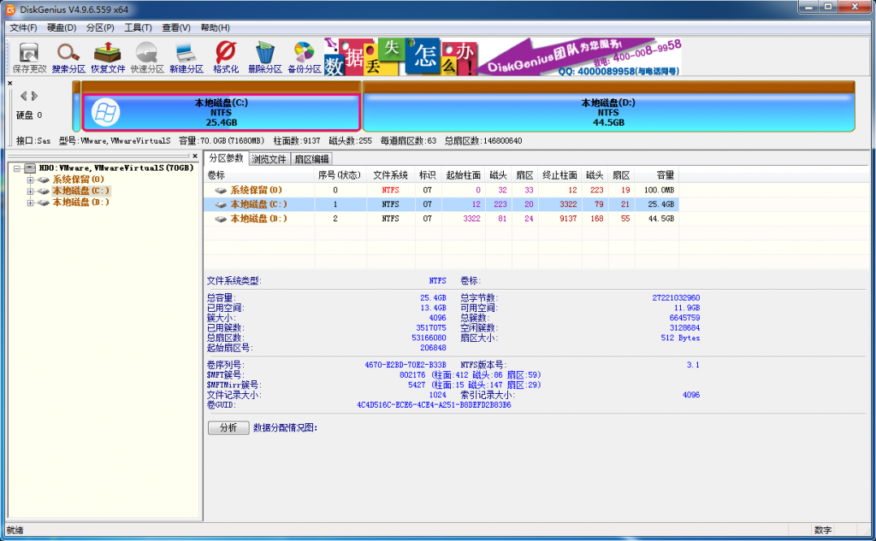Open the 工具(T) menu
The width and height of the screenshot is (876, 541).
[138, 28]
